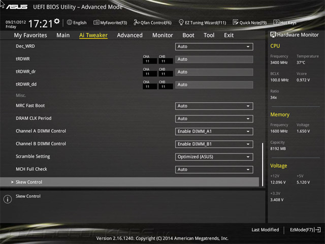Click the CPU frequency 3400 MHz value
This screenshot has height=244, width=325.
point(279,63)
